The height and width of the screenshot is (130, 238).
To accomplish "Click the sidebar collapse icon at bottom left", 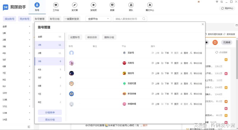I will [x=29, y=127].
